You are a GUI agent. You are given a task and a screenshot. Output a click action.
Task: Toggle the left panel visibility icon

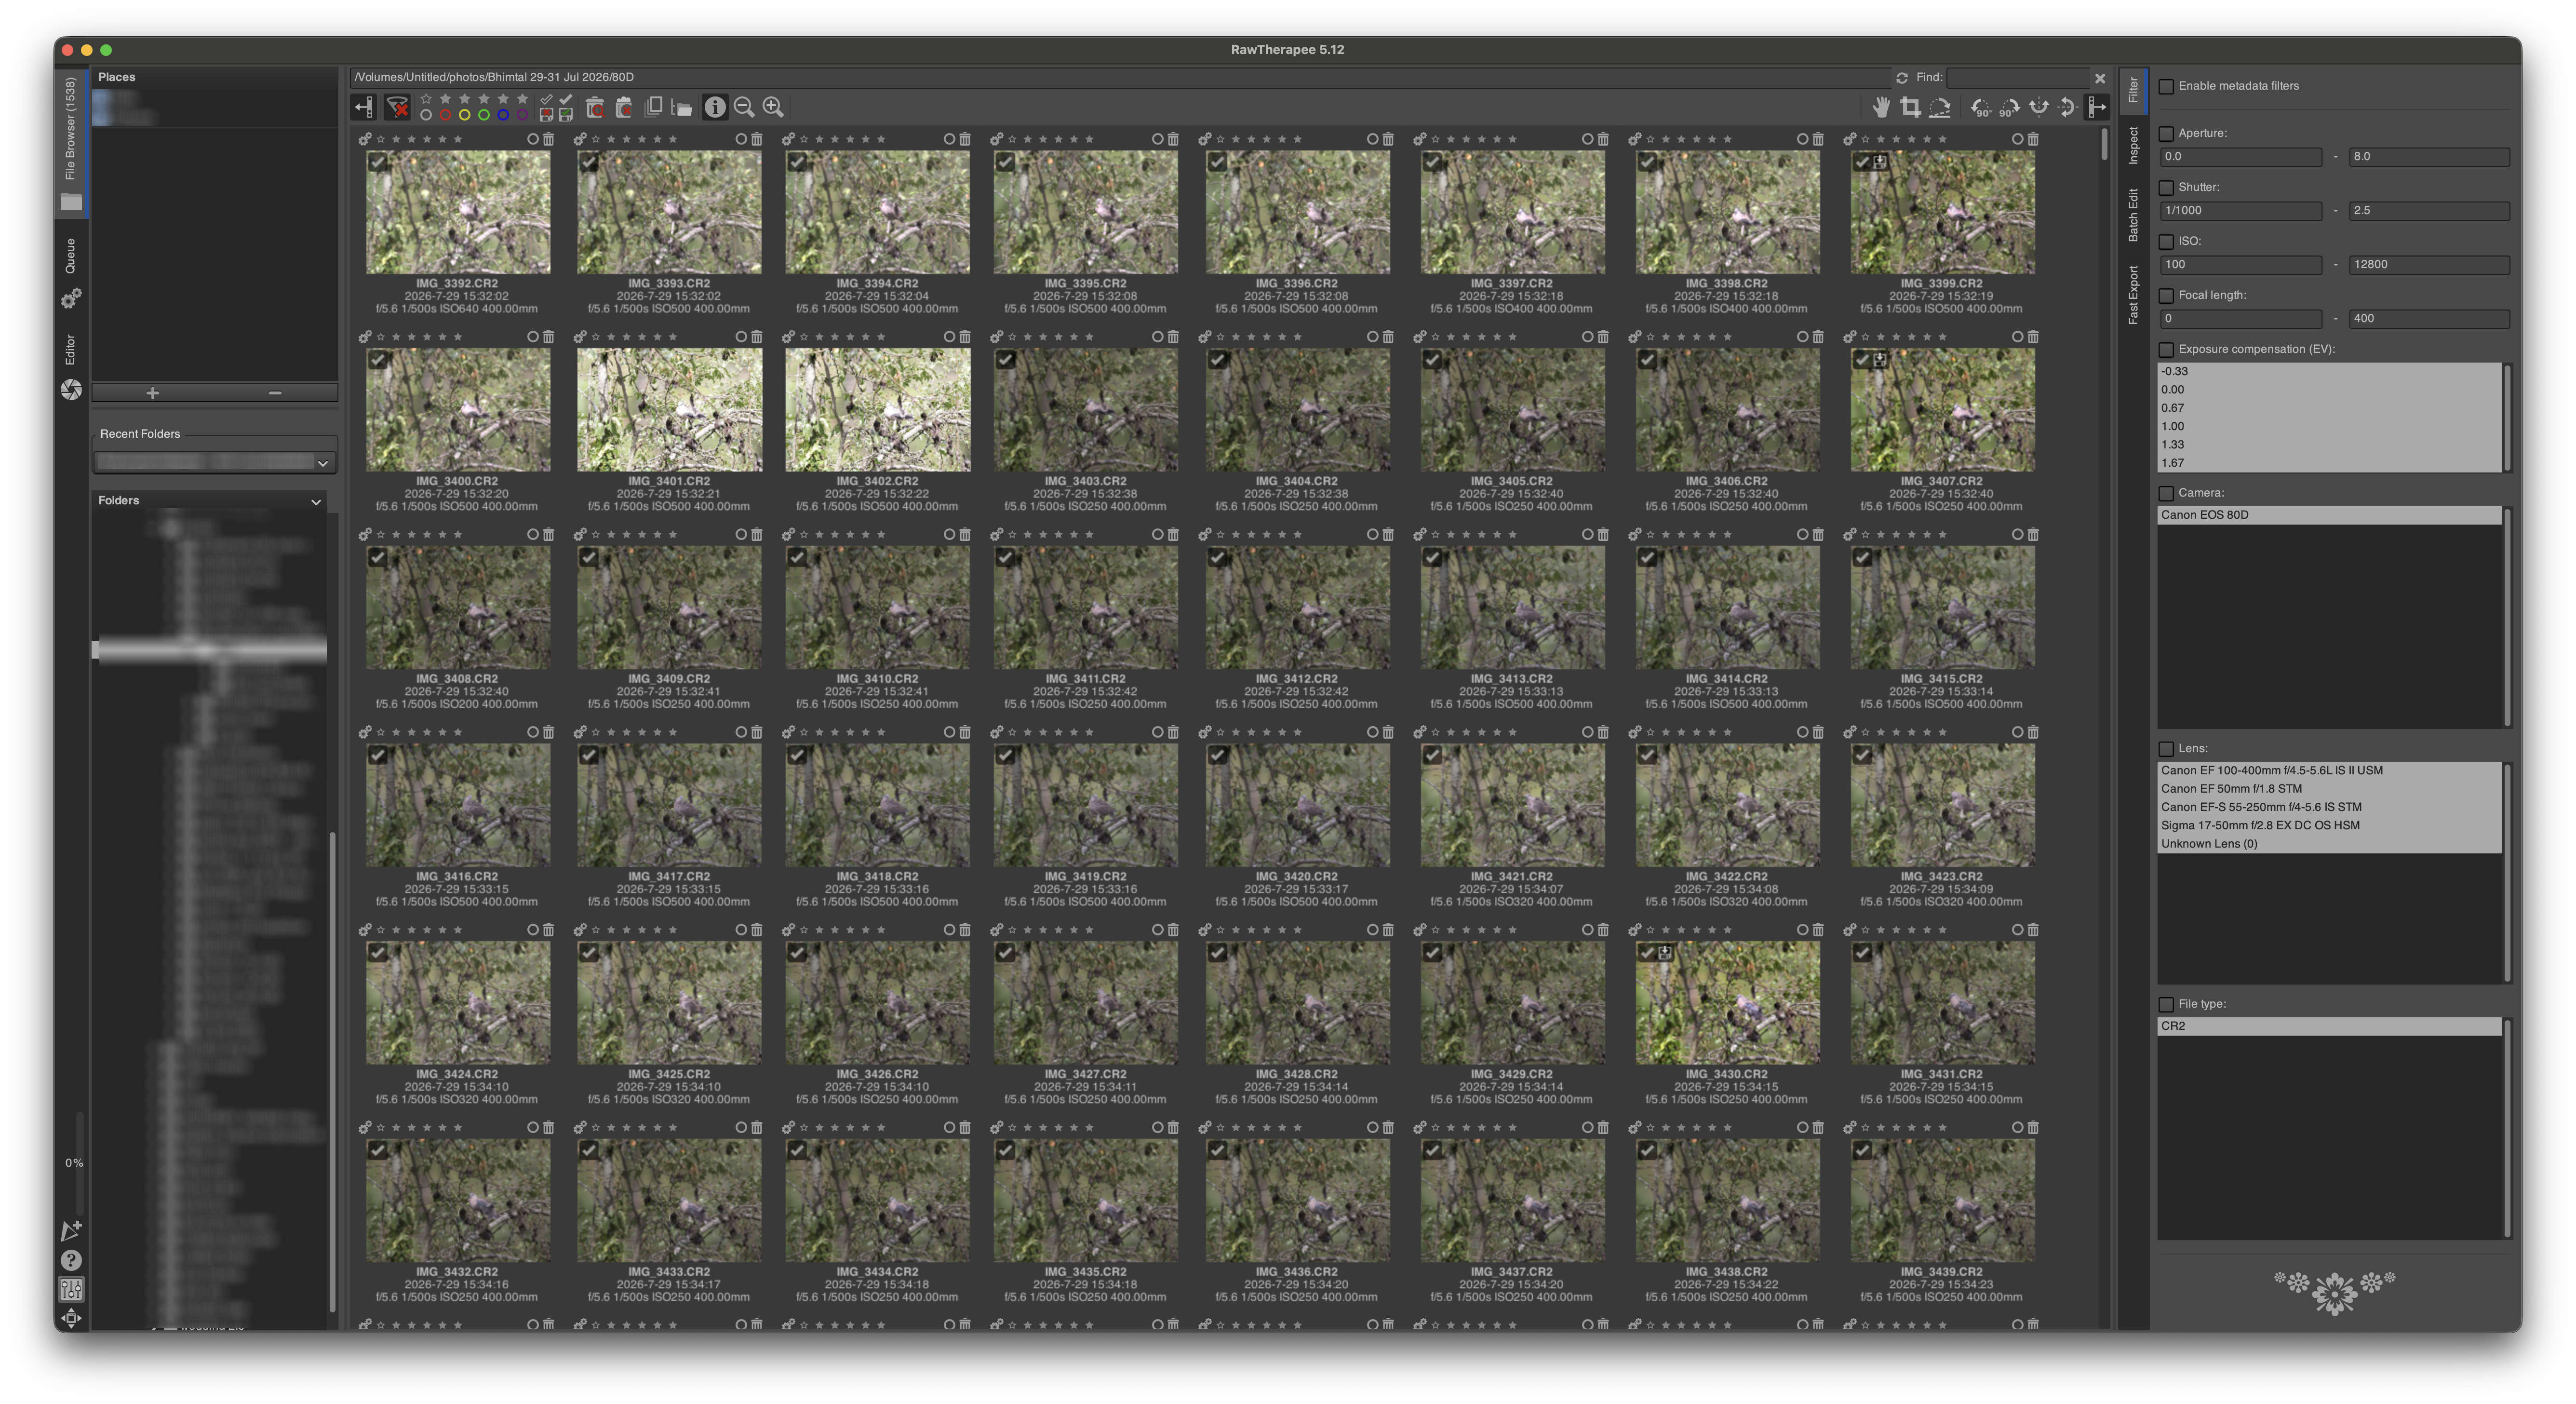(x=364, y=107)
